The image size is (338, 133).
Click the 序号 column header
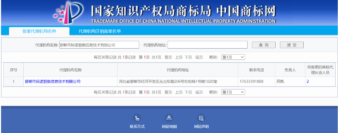click(14, 70)
